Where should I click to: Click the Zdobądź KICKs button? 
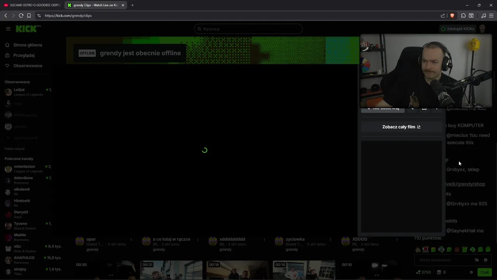point(458,29)
